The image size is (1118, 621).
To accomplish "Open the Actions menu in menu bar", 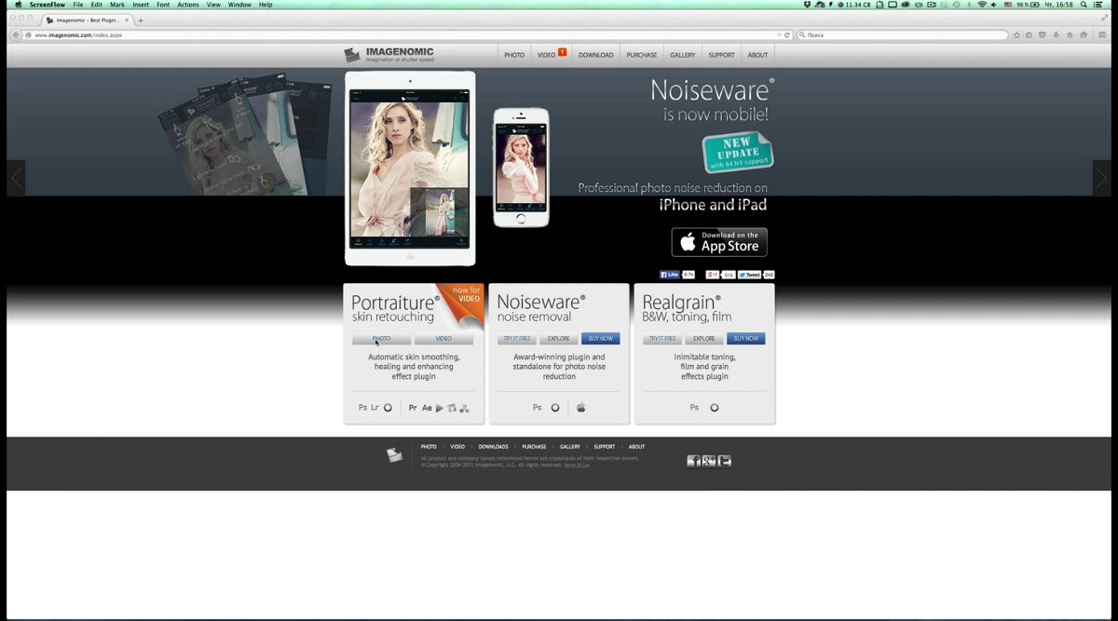I will (188, 5).
